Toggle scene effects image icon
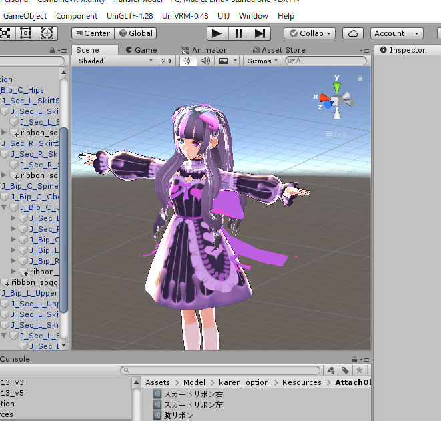This screenshot has width=441, height=421. coord(224,61)
